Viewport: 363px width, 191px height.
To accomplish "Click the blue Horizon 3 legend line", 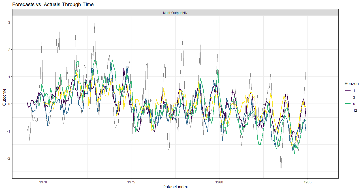I will [347, 97].
